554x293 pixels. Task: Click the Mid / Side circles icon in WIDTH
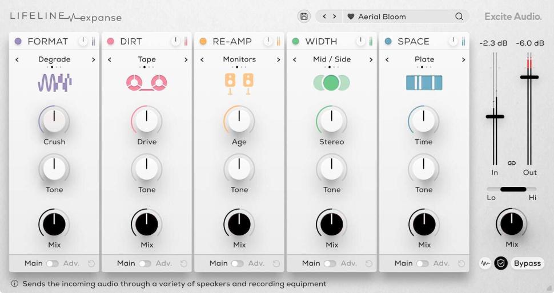331,83
